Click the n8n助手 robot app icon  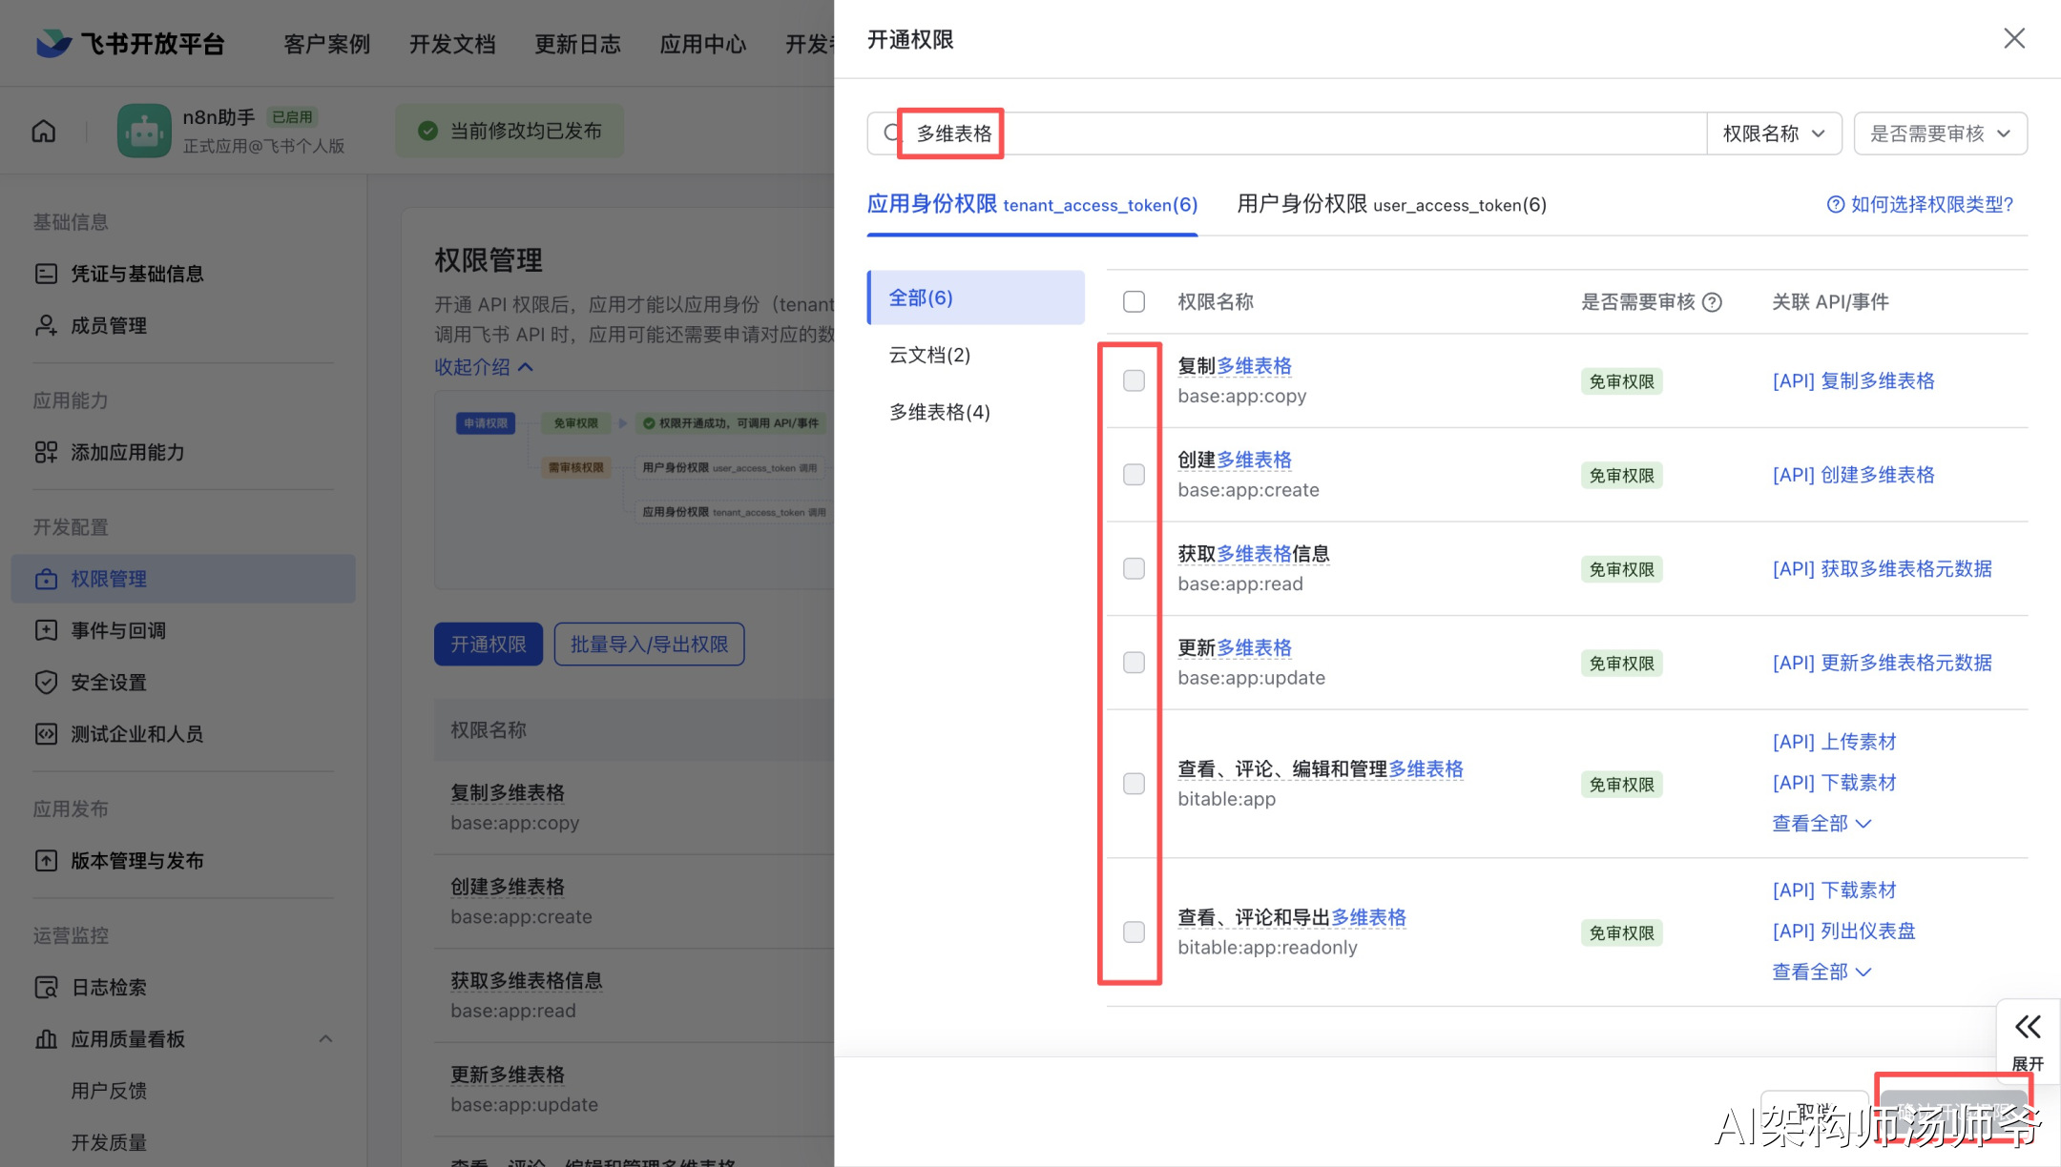(x=144, y=131)
